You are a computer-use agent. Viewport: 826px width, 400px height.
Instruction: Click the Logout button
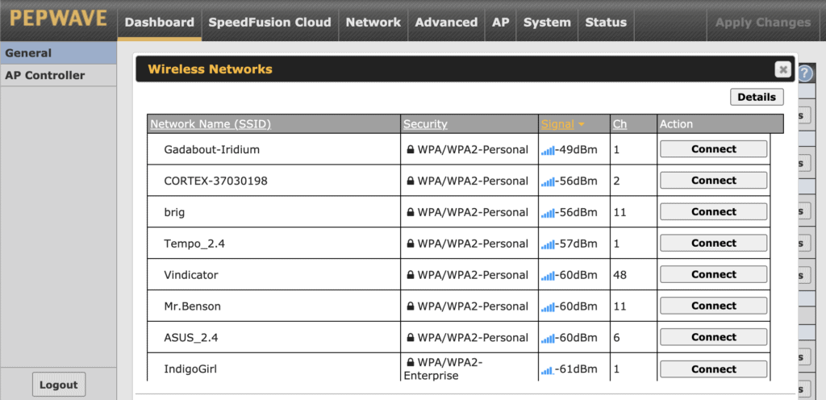tap(58, 385)
